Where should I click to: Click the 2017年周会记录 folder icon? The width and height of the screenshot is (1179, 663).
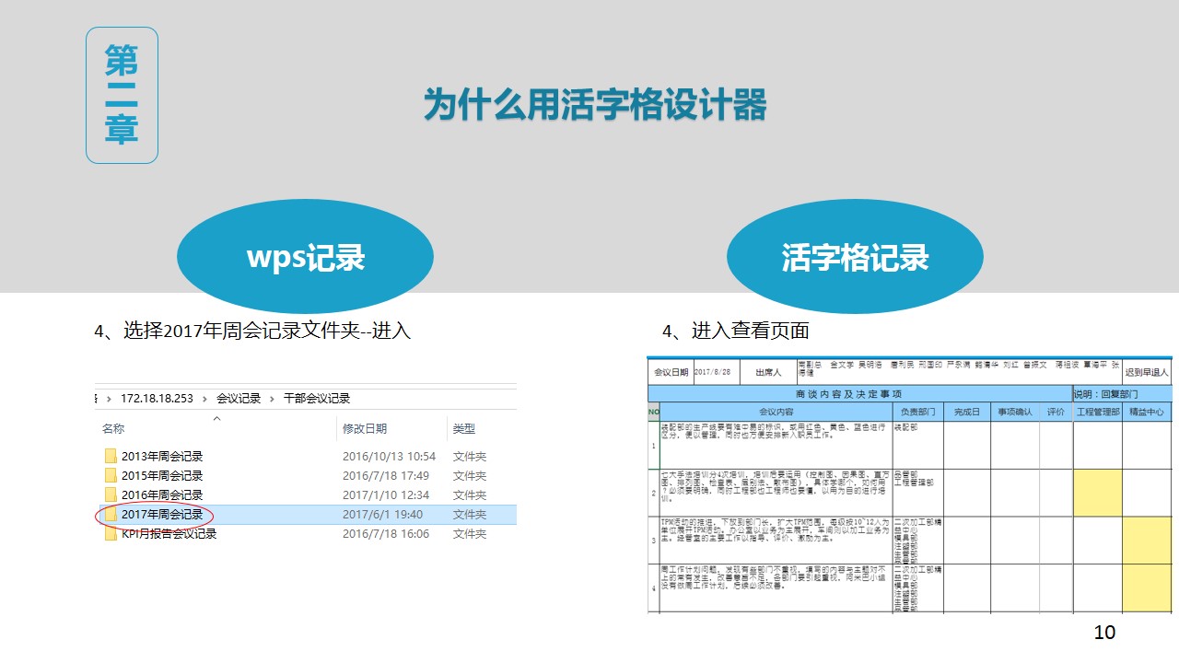pos(111,514)
